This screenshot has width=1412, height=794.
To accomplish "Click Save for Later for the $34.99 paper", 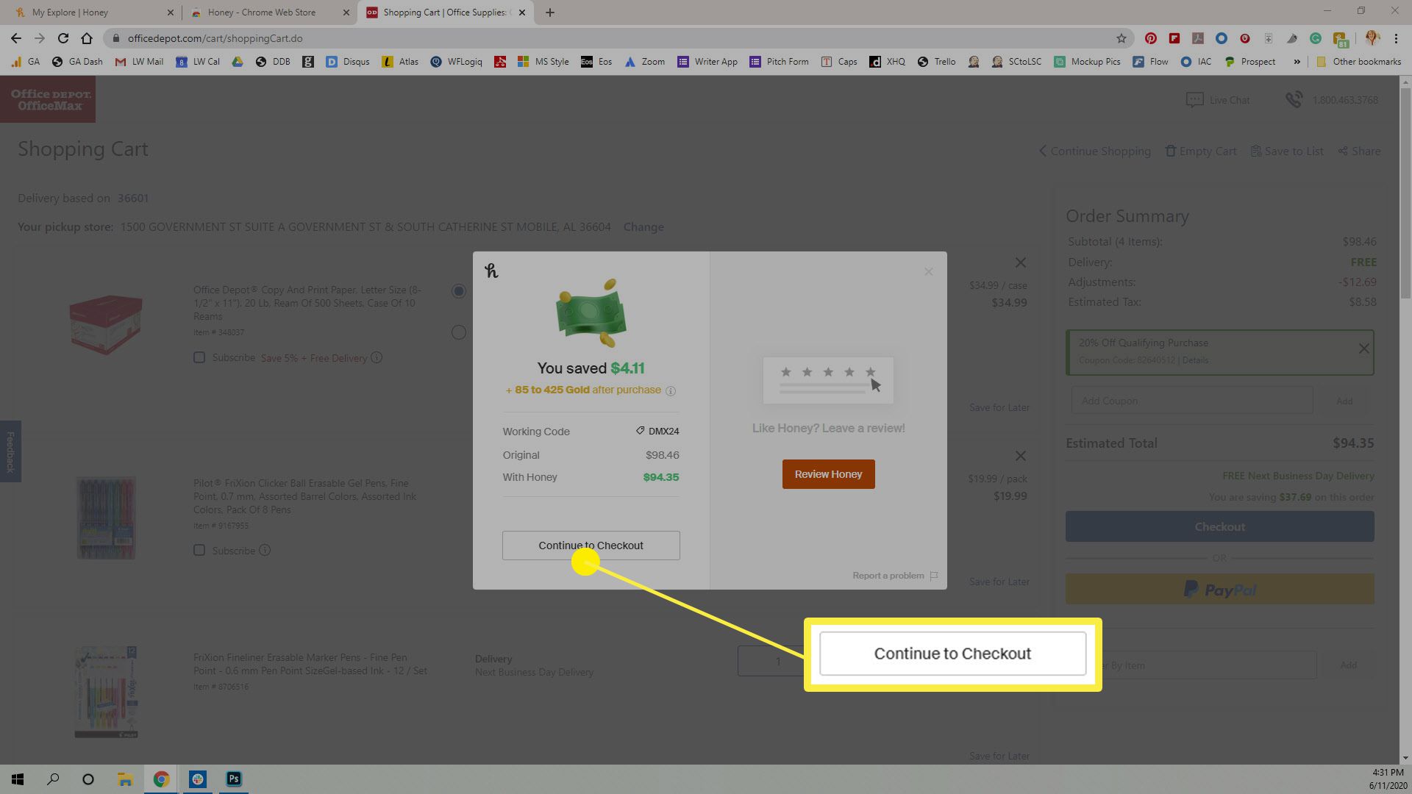I will click(999, 407).
